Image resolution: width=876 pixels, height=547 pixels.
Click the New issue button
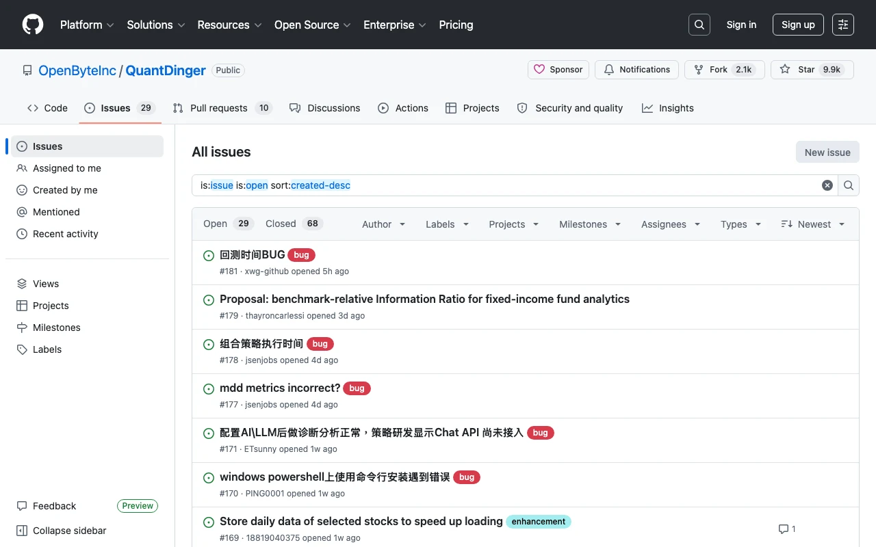coord(827,152)
